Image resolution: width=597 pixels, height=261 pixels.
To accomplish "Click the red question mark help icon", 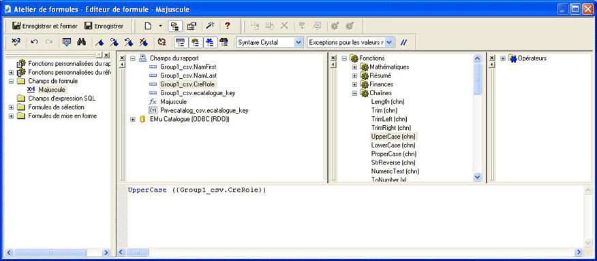I will [228, 26].
